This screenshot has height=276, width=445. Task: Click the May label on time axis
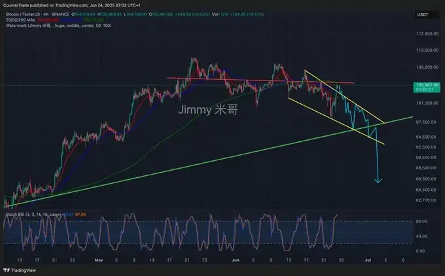click(99, 260)
